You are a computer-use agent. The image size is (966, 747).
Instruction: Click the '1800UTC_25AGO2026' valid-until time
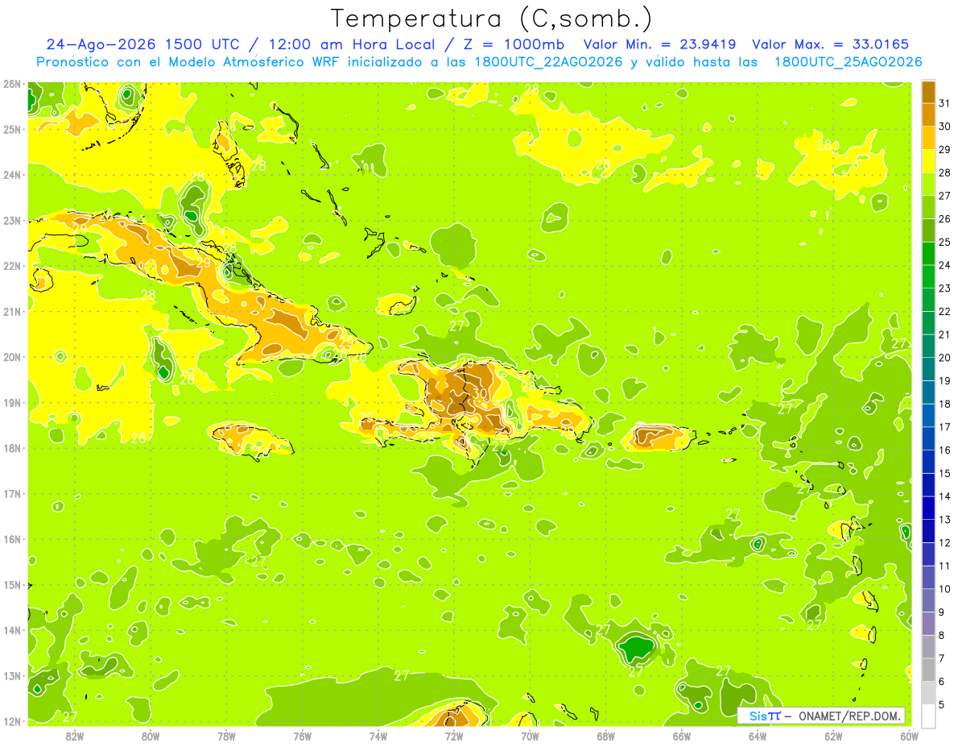tap(848, 61)
